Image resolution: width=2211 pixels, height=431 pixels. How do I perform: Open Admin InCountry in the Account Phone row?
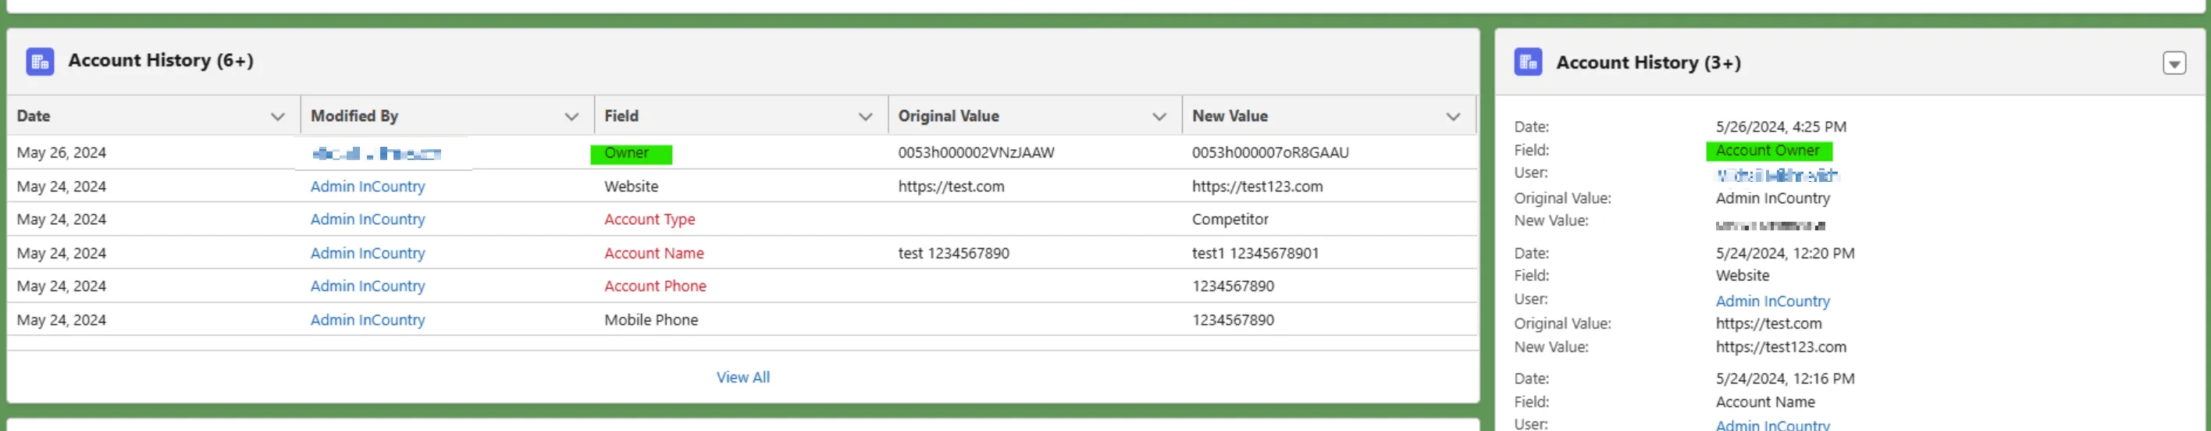pos(368,286)
